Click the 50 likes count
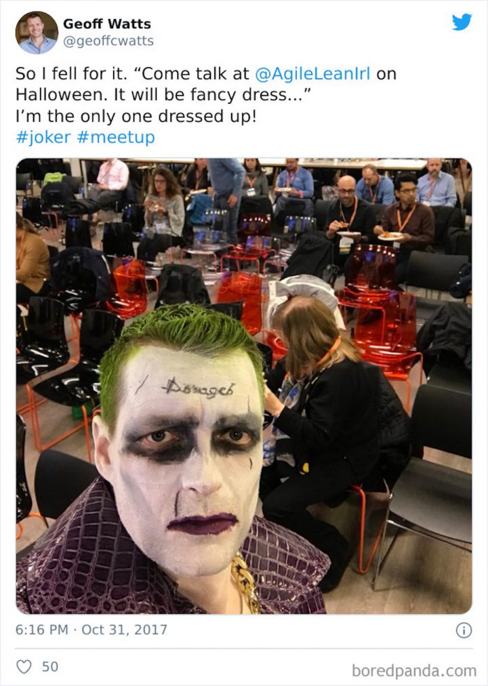 50,666
